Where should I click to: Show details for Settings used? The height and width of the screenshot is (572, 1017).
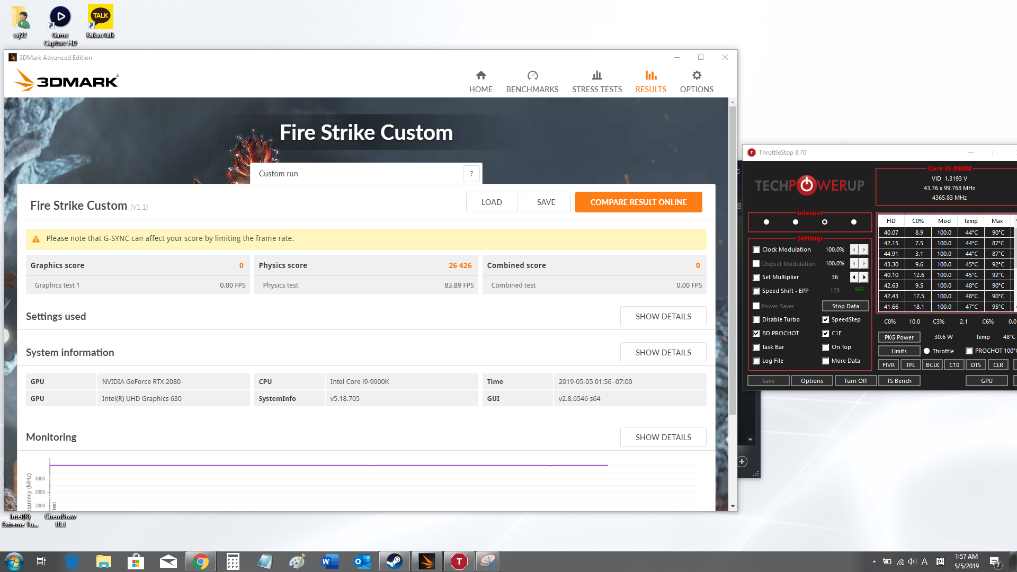point(663,316)
